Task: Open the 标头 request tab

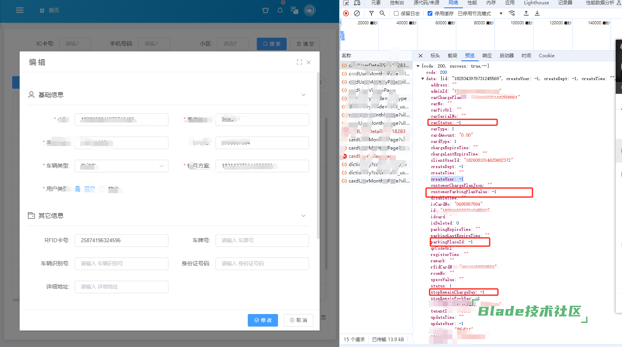Action: click(x=435, y=56)
